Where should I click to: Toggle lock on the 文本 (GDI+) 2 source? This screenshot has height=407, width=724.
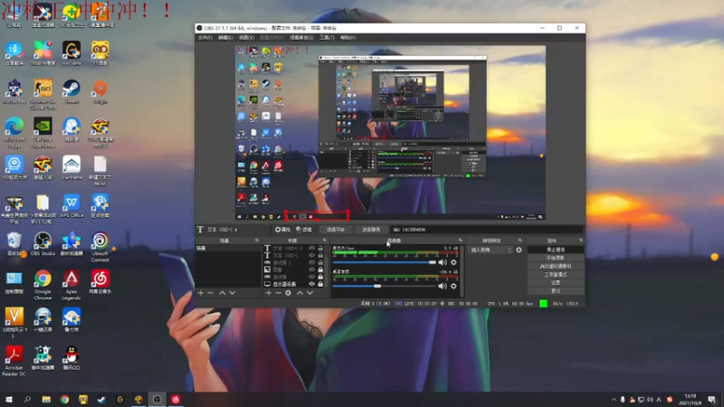[x=320, y=248]
